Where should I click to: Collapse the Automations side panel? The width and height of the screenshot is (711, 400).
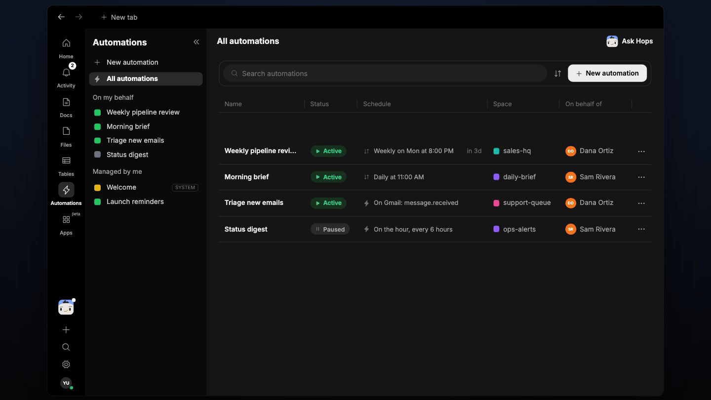[x=196, y=42]
